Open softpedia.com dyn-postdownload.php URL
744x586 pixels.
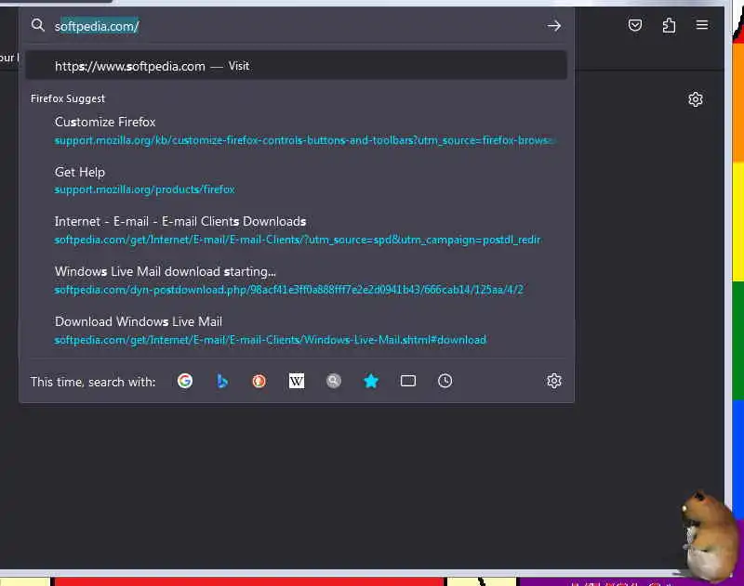point(289,290)
